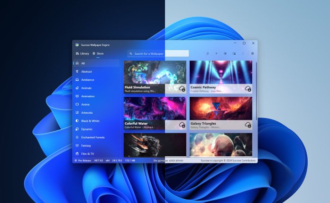Open the Library tab
Screen dimensions: 330x203
point(82,54)
